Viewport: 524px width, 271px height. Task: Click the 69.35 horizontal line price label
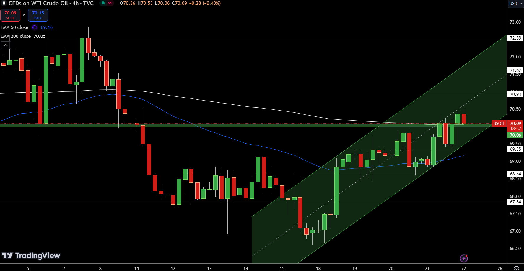(x=515, y=149)
